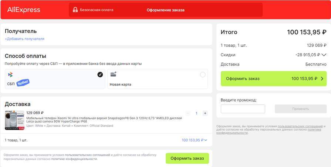Click the "Бесплатно" delivery value
331x167 pixels.
point(316,64)
